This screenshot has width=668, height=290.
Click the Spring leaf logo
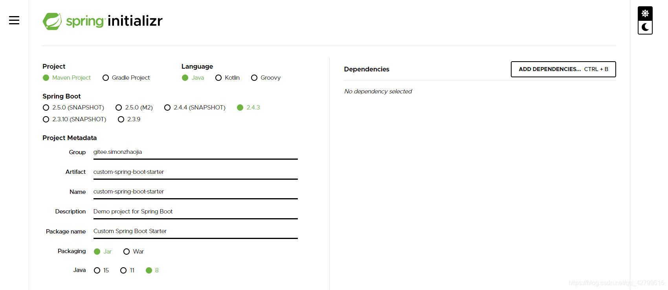pos(52,21)
